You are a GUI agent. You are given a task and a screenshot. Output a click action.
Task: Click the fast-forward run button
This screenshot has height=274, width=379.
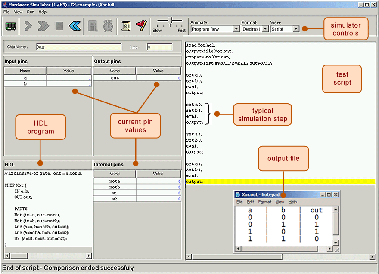43,26
